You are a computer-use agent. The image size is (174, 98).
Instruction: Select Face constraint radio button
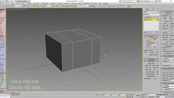tap(163, 19)
